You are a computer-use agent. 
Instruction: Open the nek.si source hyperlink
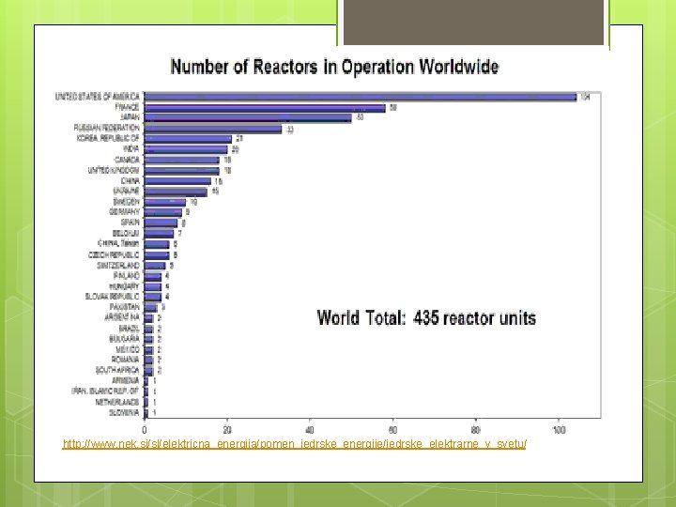point(294,443)
